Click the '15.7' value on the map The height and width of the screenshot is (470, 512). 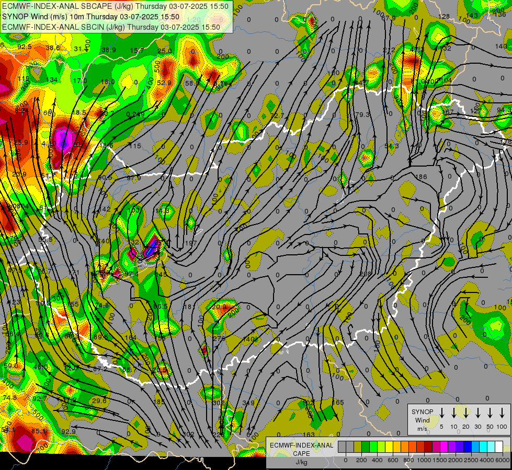[x=137, y=50]
